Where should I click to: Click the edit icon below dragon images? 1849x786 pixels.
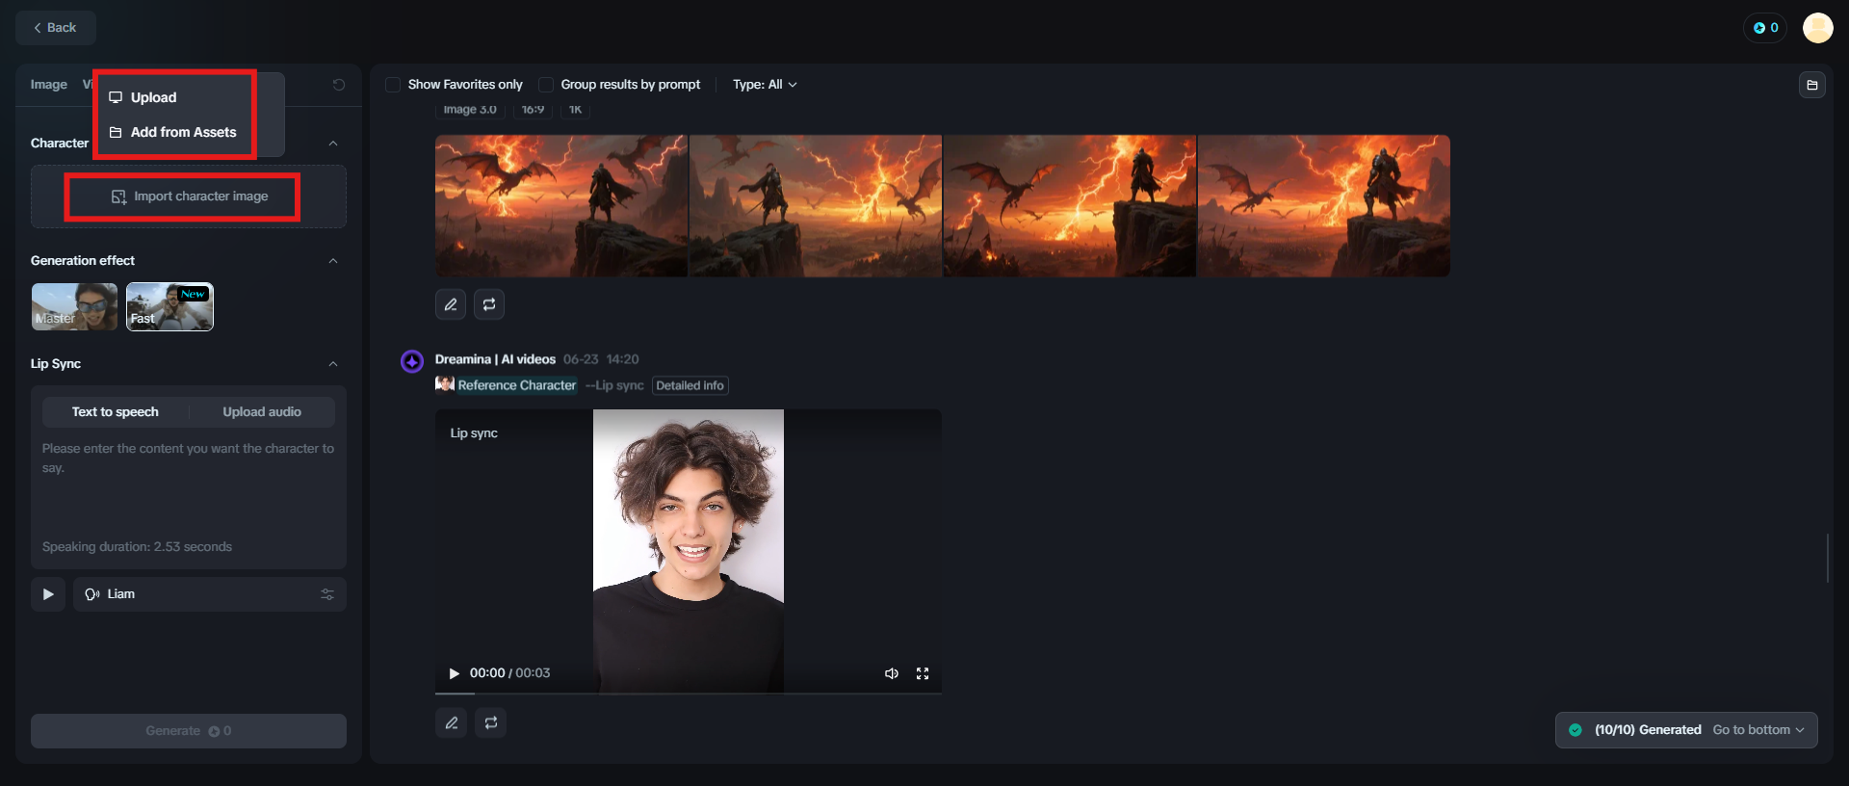[x=451, y=304]
